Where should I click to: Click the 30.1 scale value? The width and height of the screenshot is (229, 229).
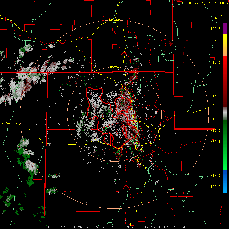click(217, 85)
